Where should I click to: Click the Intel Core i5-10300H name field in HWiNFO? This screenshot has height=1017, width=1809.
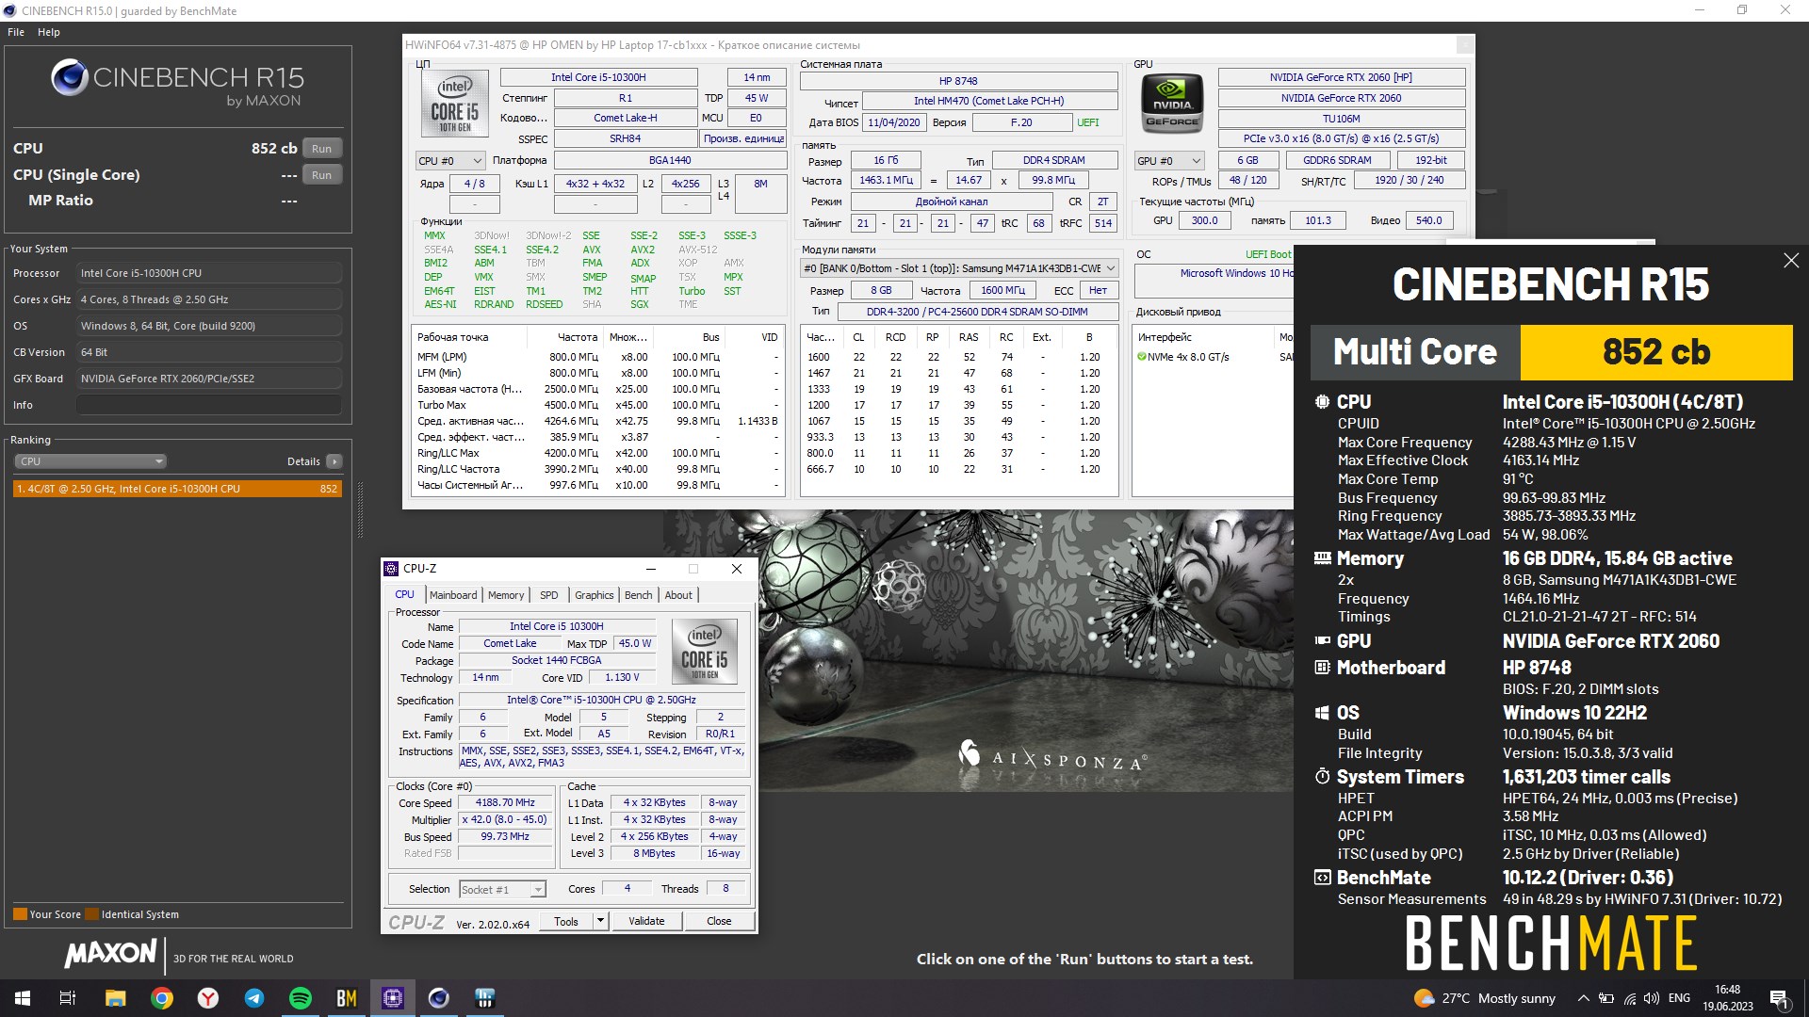coord(598,78)
